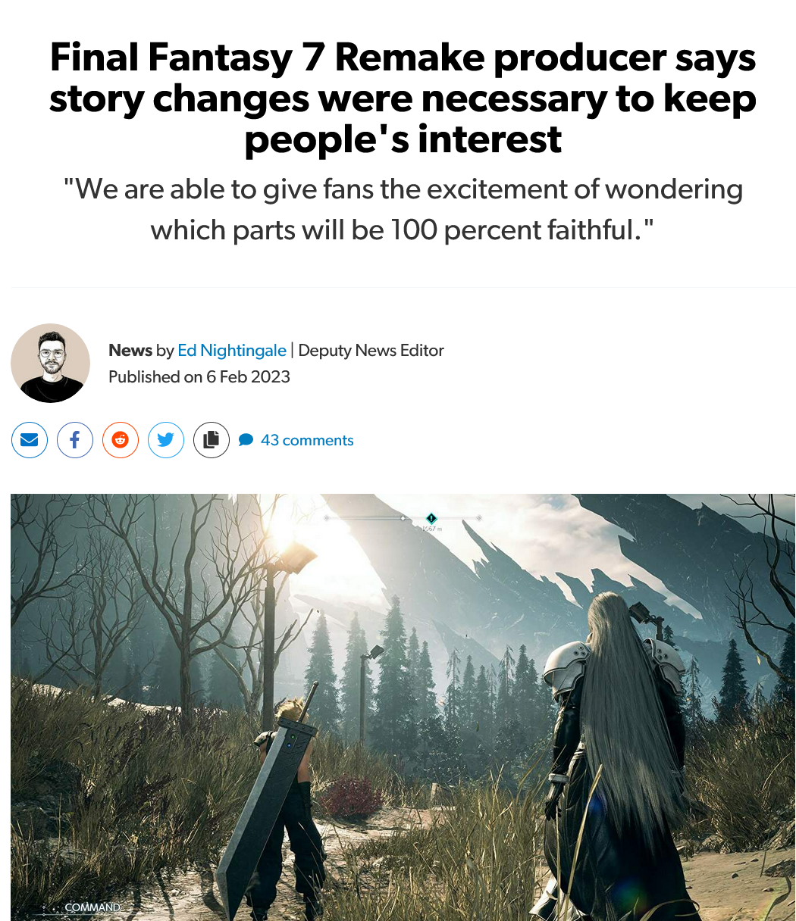Click the teal quest marker diamond in the compass
796x921 pixels.
point(431,518)
